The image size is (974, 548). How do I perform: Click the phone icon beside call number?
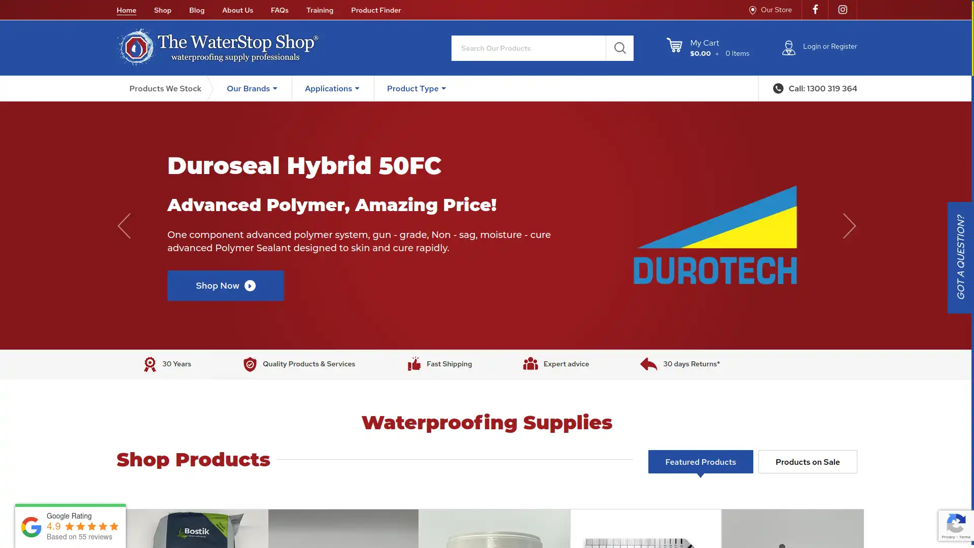pos(778,88)
